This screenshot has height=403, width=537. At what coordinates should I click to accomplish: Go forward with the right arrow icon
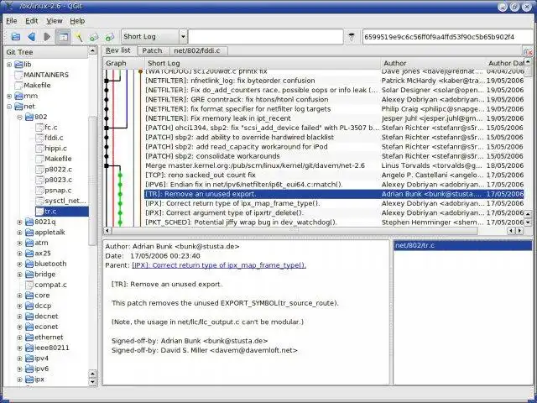(48, 37)
